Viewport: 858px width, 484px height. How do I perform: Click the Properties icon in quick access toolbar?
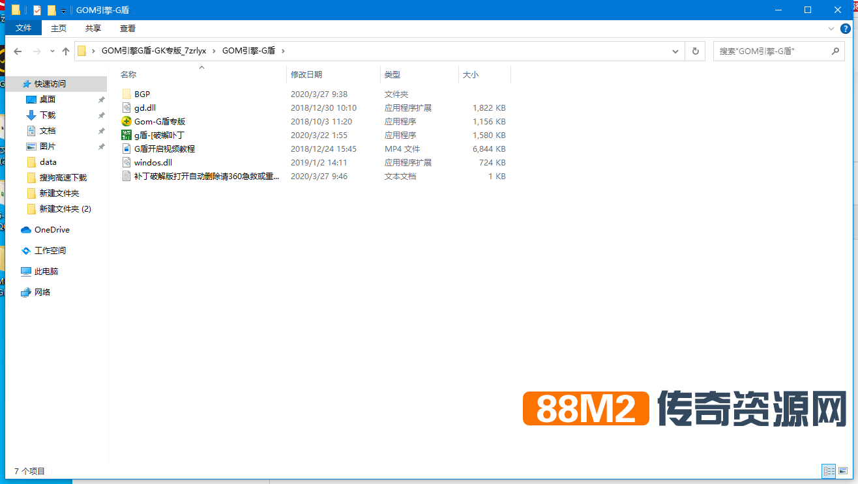point(37,10)
